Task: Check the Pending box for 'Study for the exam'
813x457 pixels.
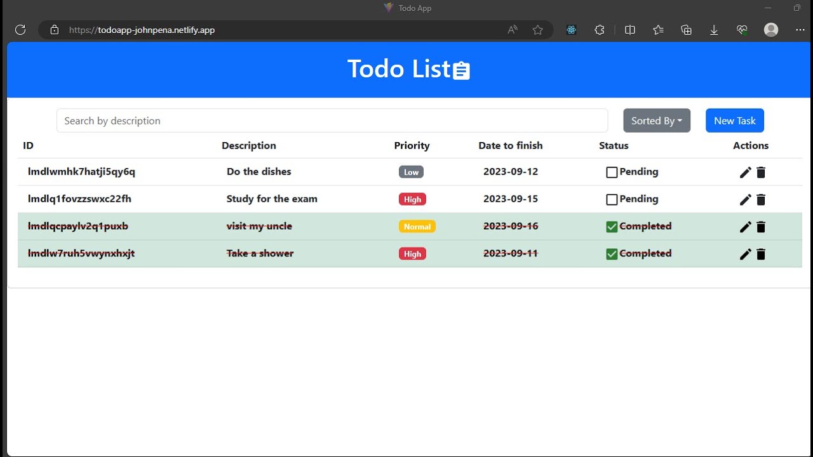Action: click(x=612, y=199)
